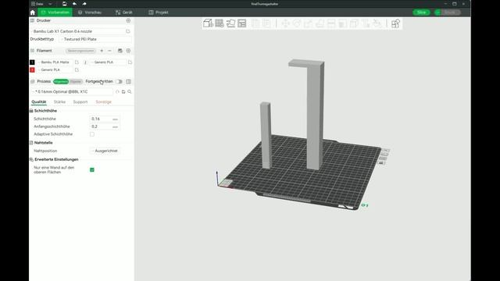
Task: Click the greyed Print button
Action: (x=450, y=12)
